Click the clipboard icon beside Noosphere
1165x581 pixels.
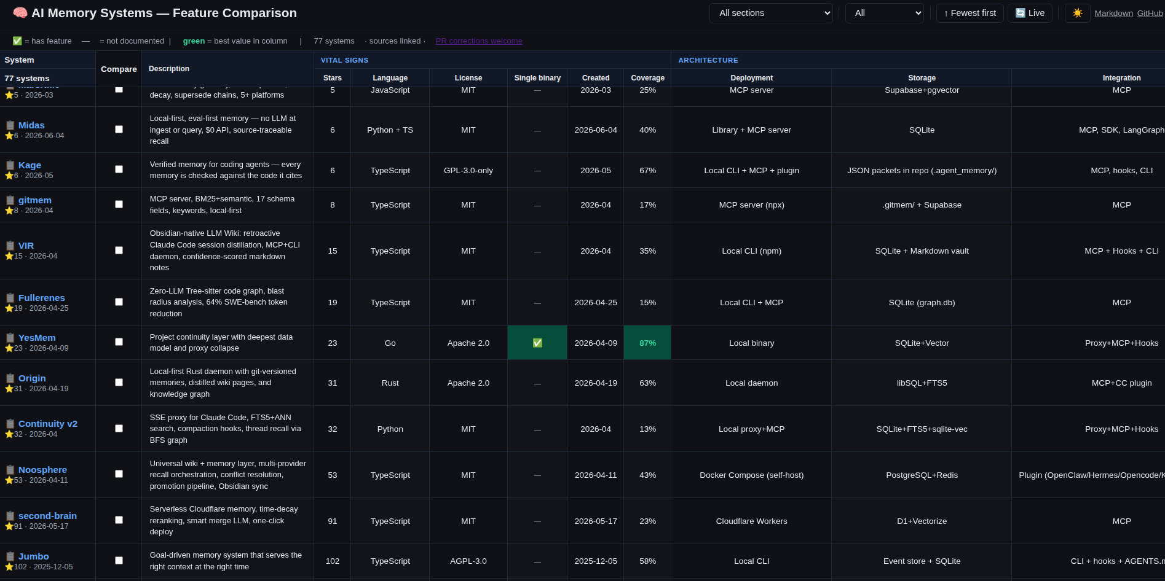point(10,470)
